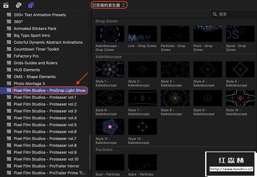Select the Style 10 - Kaleidoscope thumbnail

(240, 98)
